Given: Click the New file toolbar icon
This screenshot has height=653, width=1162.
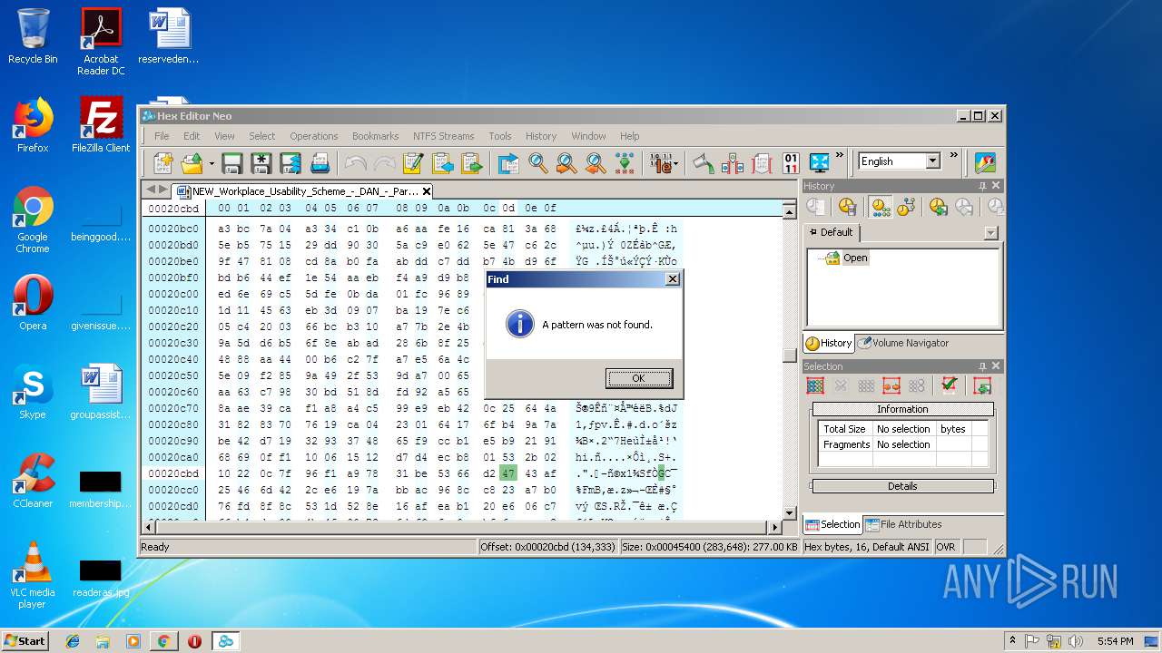Looking at the screenshot, I should [163, 163].
